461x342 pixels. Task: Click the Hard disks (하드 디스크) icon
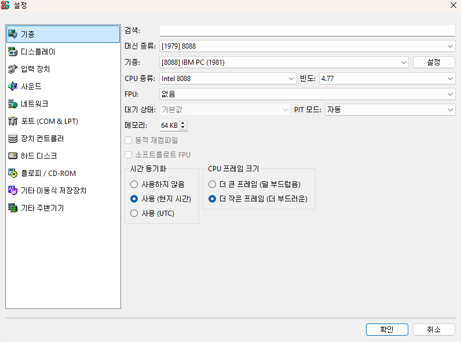click(12, 156)
